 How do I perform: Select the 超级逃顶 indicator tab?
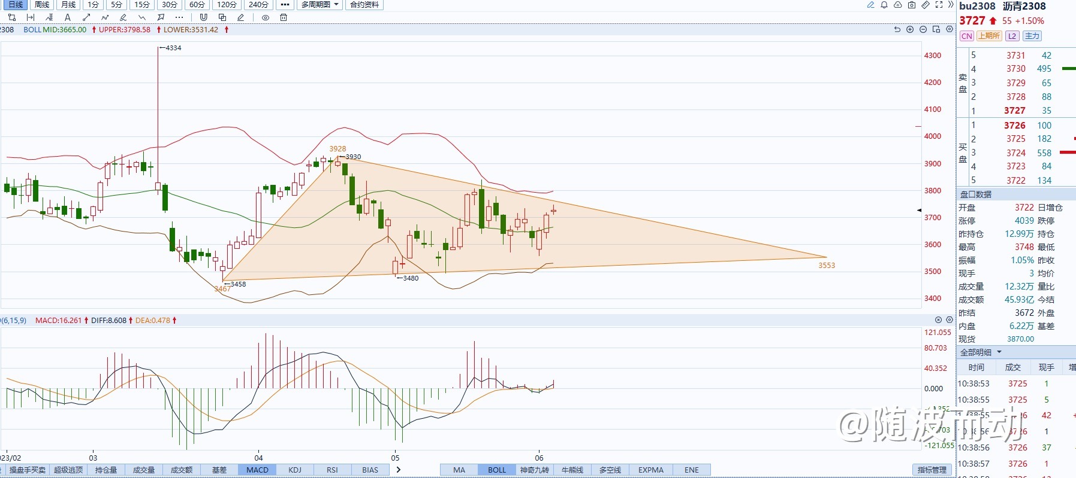68,470
